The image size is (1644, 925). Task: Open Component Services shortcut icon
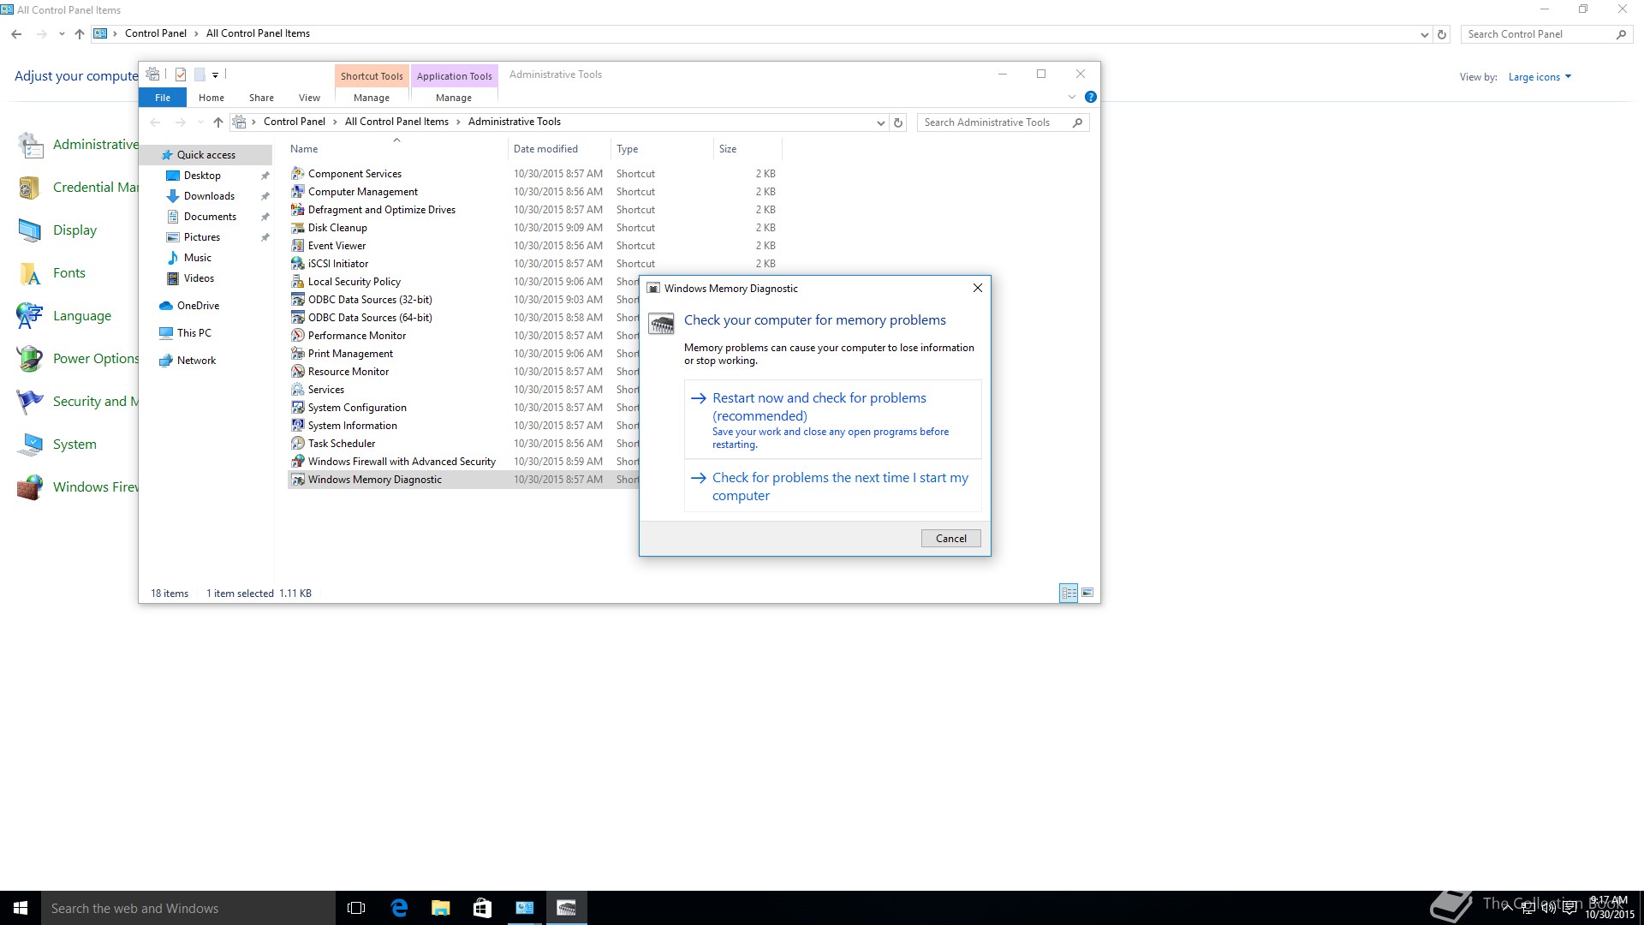297,173
